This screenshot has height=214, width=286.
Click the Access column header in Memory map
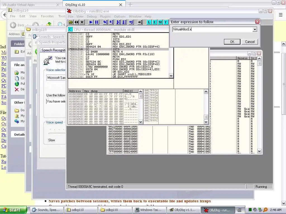coord(243,58)
